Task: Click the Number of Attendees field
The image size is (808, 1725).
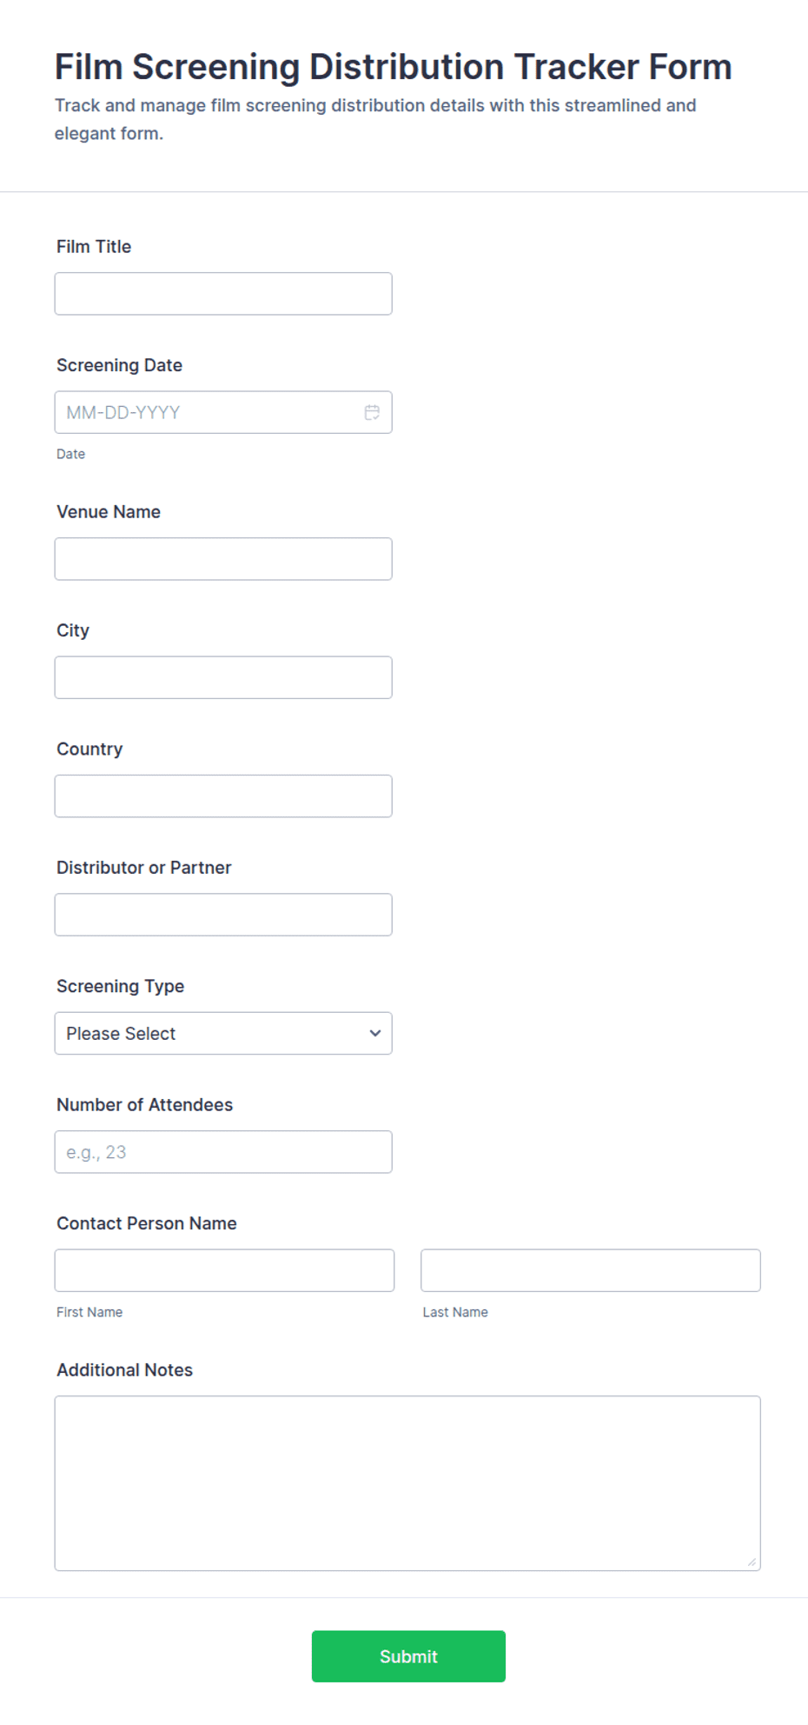Action: (x=223, y=1152)
